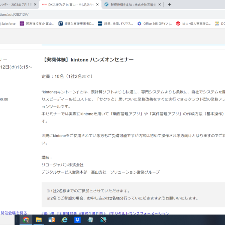The height and width of the screenshot is (225, 225).
Task: Open Dropbox from the taskbar
Action: point(78,220)
